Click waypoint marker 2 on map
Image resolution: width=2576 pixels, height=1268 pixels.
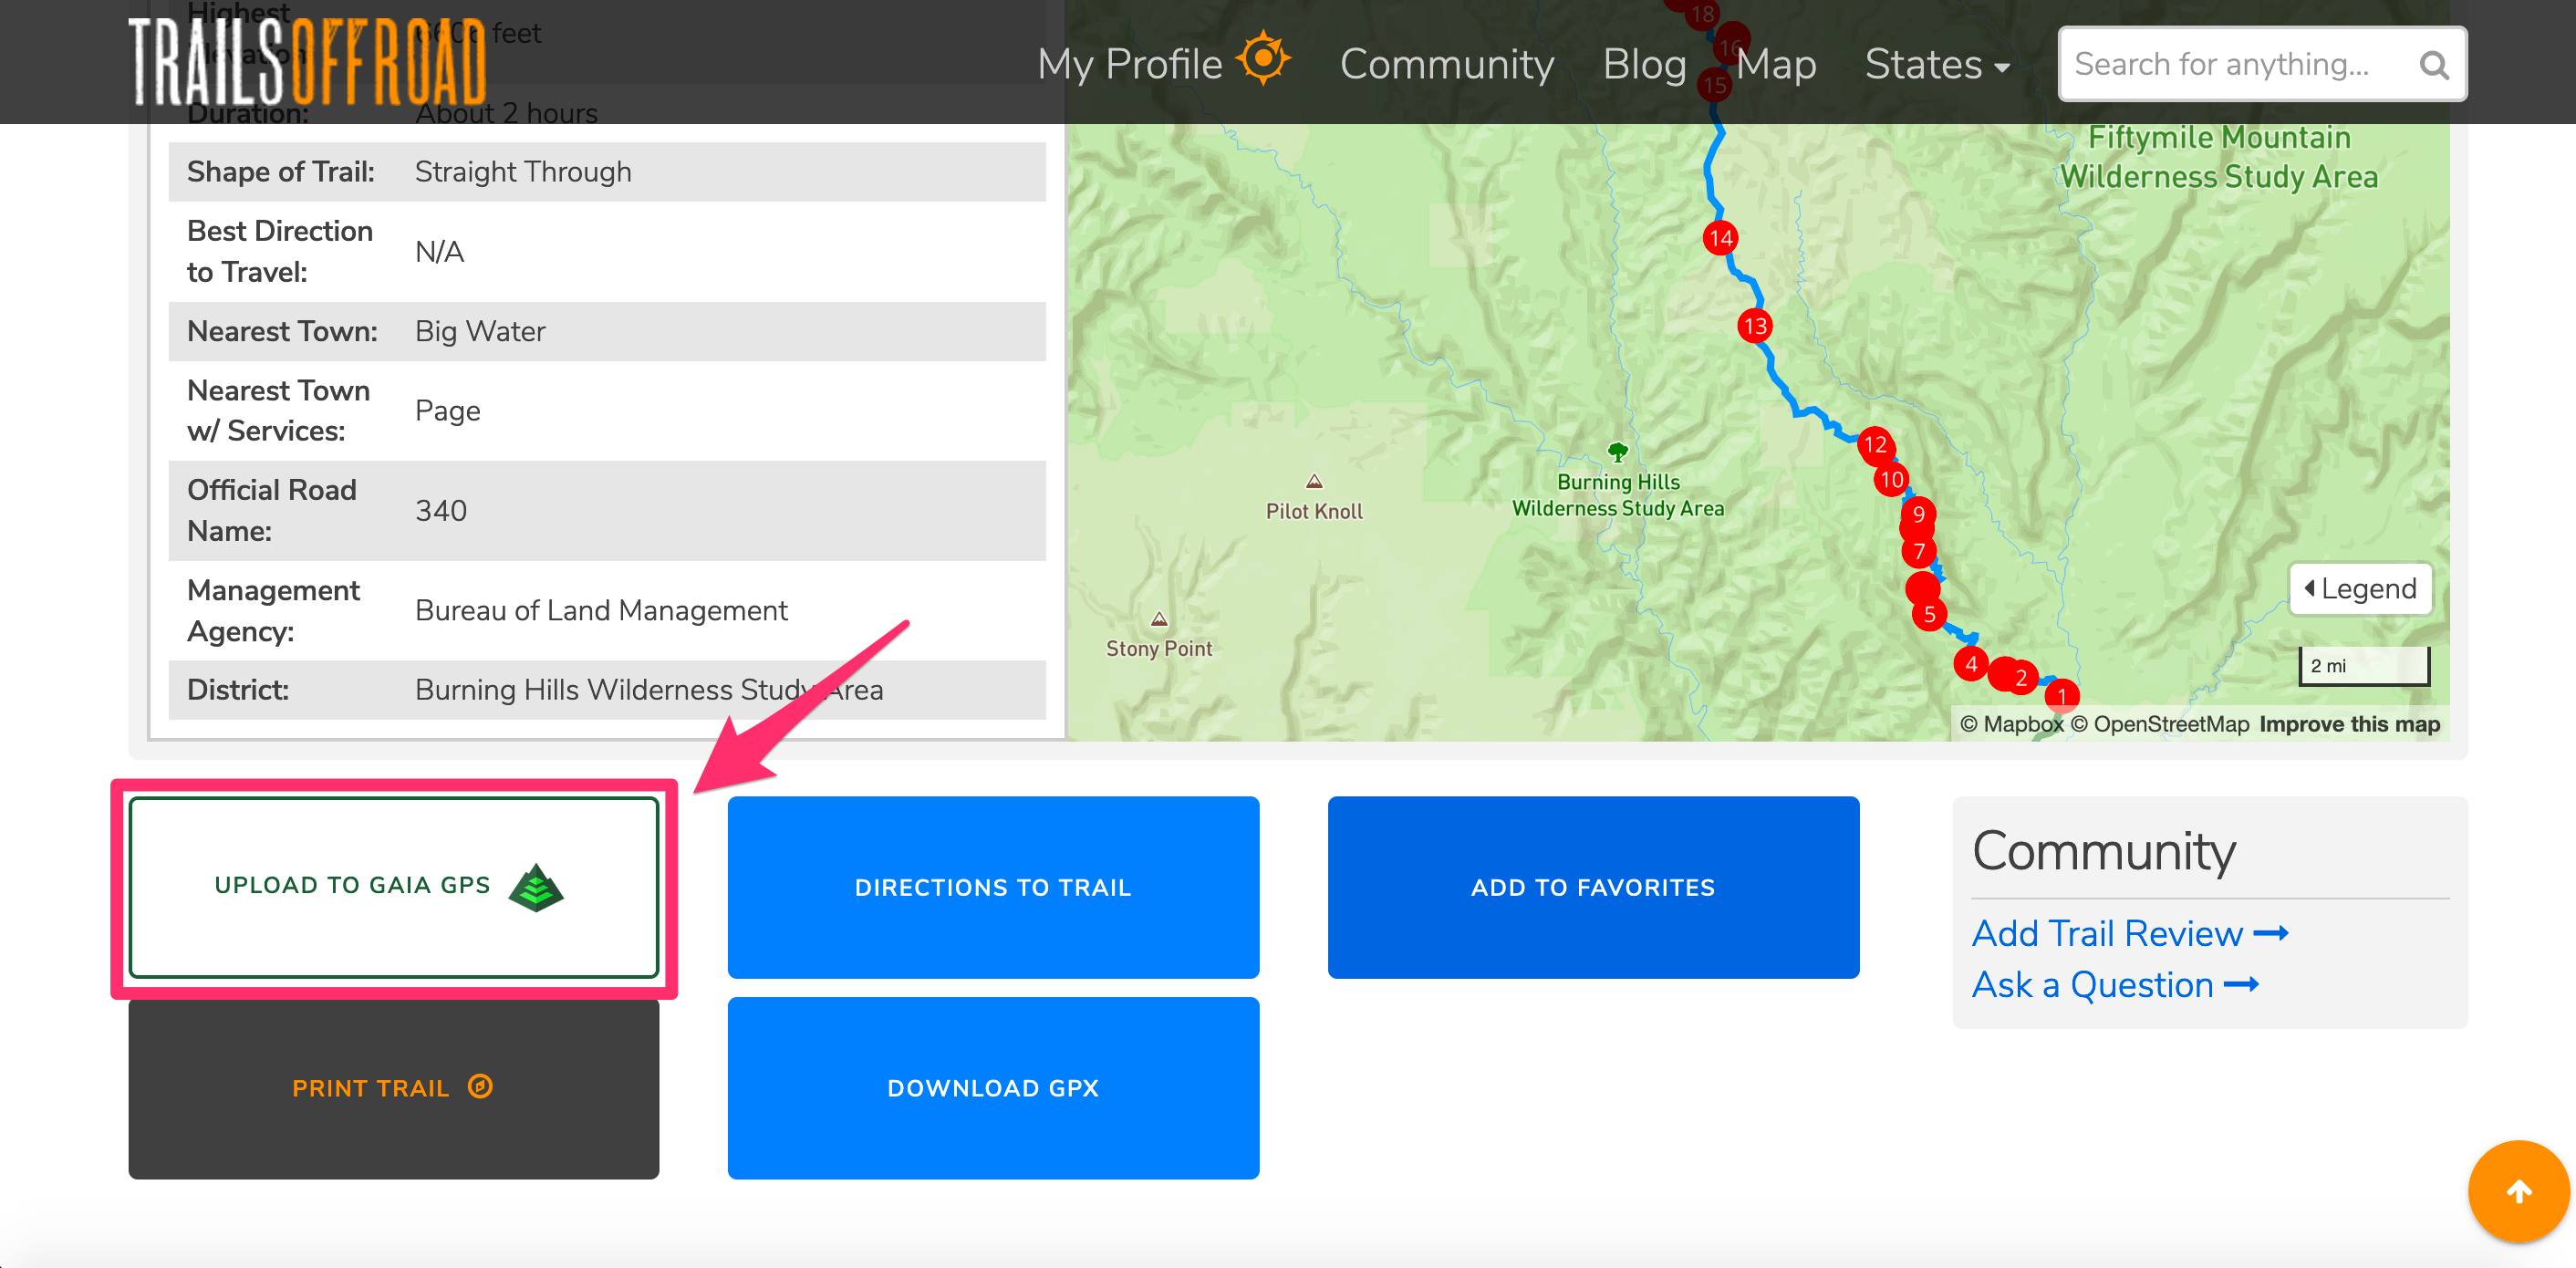click(x=2020, y=677)
